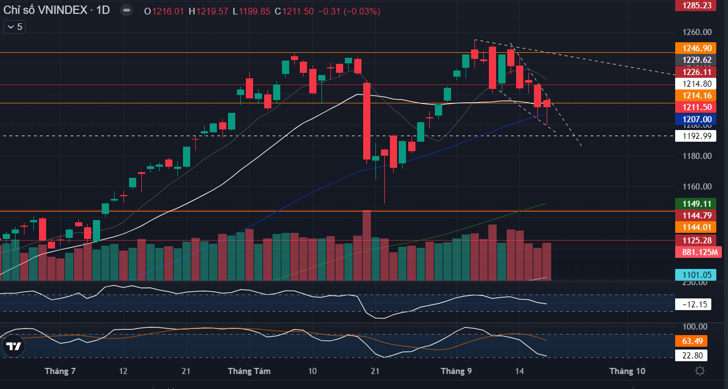Click the 881.125M volume label
728x389 pixels.
(698, 252)
